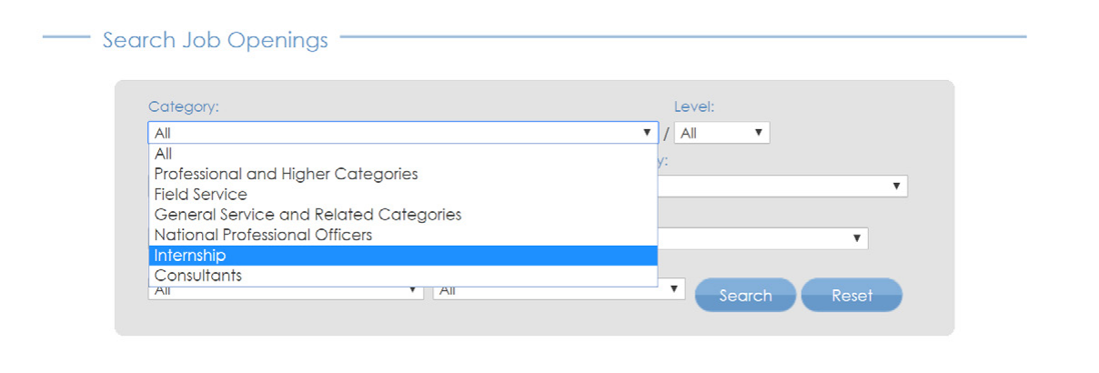The image size is (1099, 373).
Task: Collapse the open Category dropdown
Action: point(403,133)
